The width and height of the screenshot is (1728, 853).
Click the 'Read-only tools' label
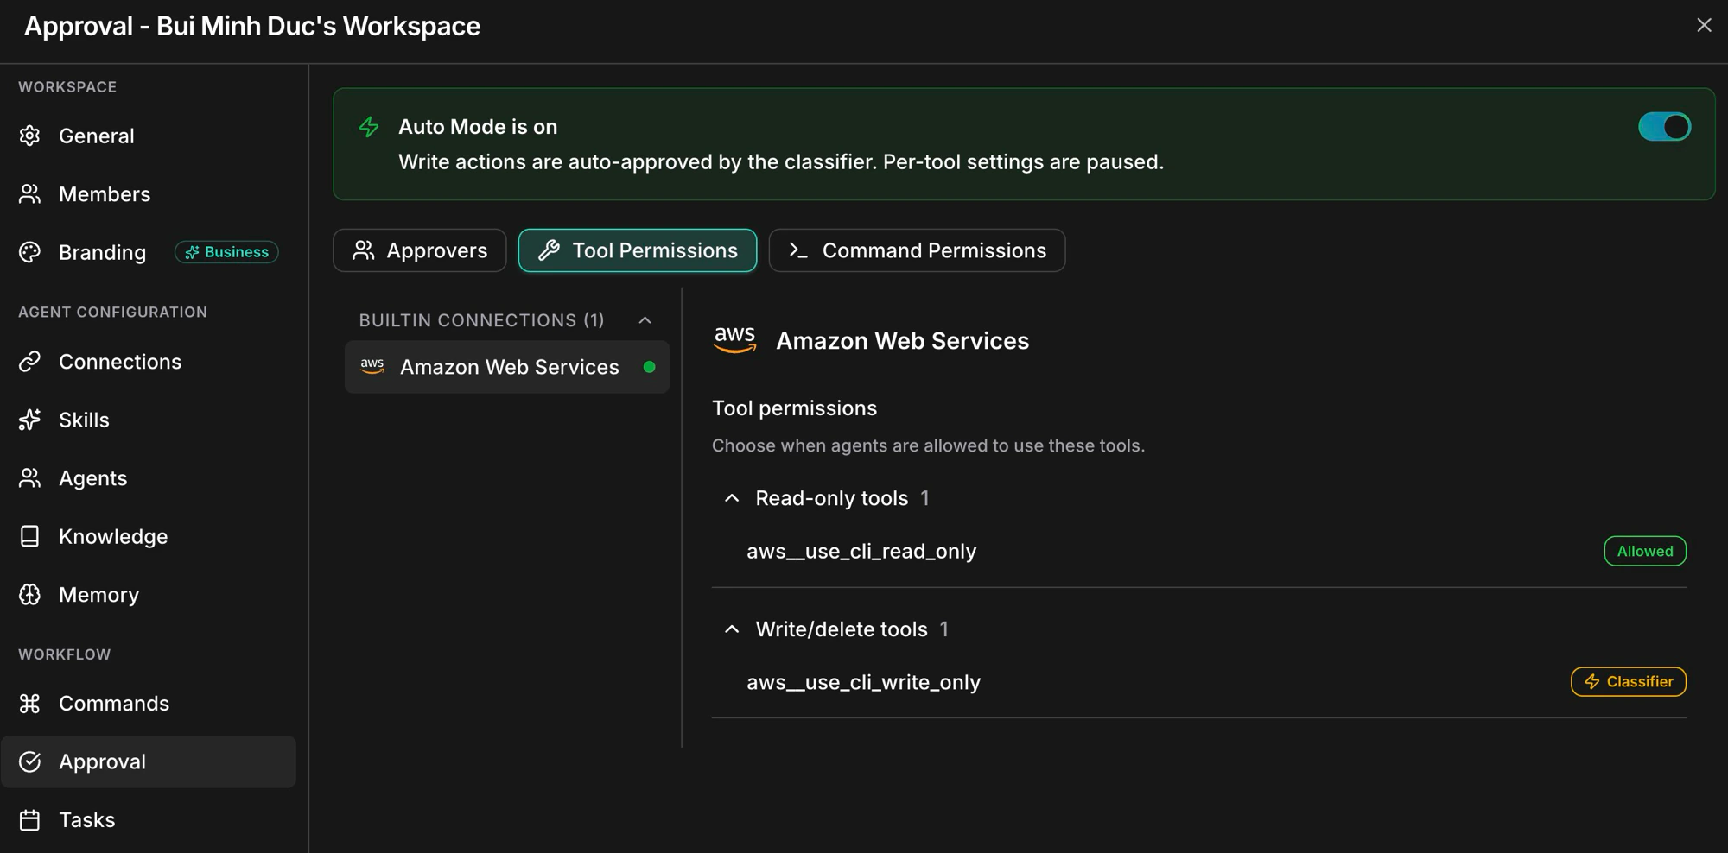tap(831, 498)
